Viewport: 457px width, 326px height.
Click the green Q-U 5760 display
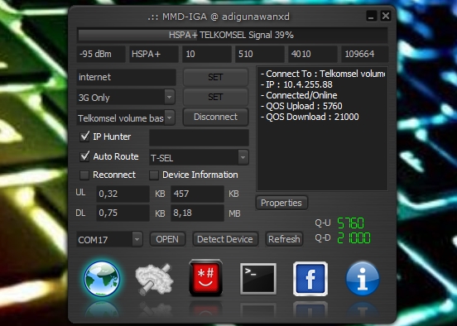(351, 223)
